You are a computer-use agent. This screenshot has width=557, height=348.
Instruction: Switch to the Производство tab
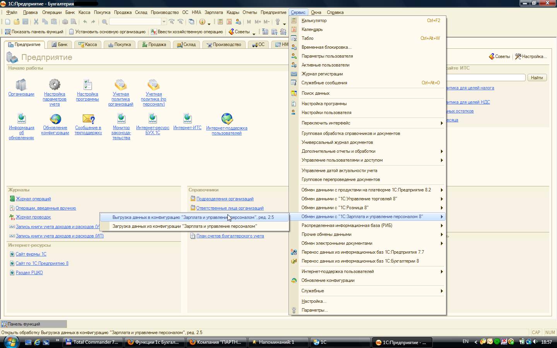pos(224,44)
